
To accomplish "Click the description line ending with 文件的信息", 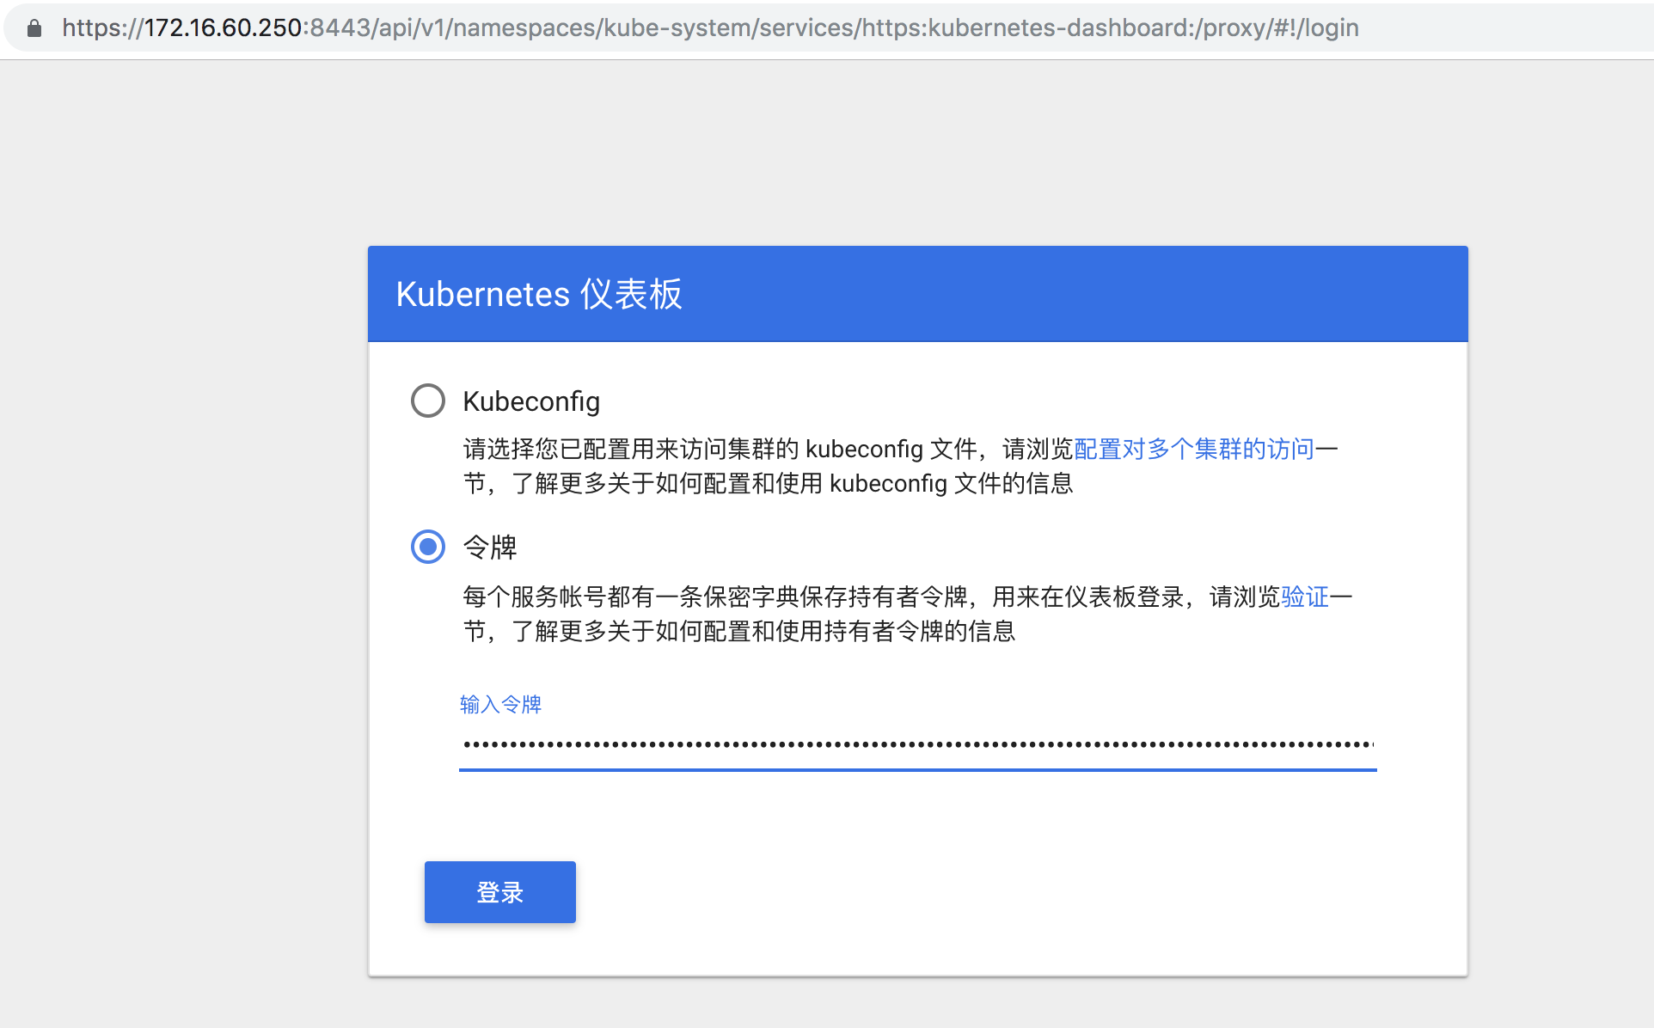I will 769,483.
